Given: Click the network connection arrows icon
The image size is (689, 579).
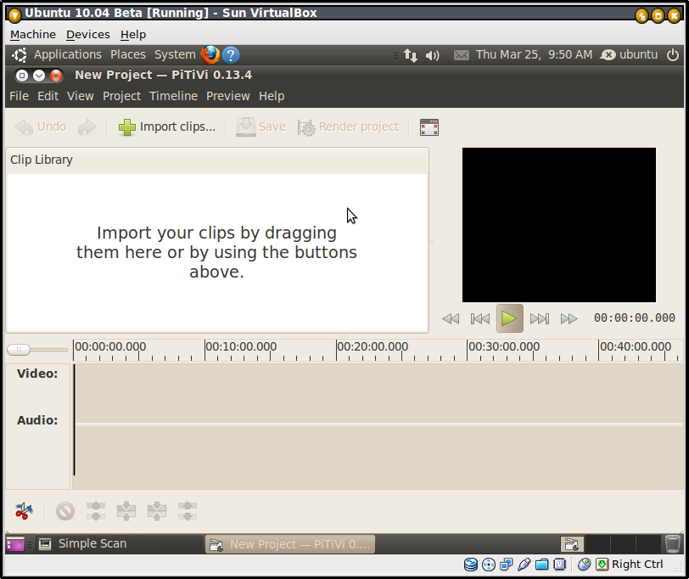Looking at the screenshot, I should coord(411,55).
